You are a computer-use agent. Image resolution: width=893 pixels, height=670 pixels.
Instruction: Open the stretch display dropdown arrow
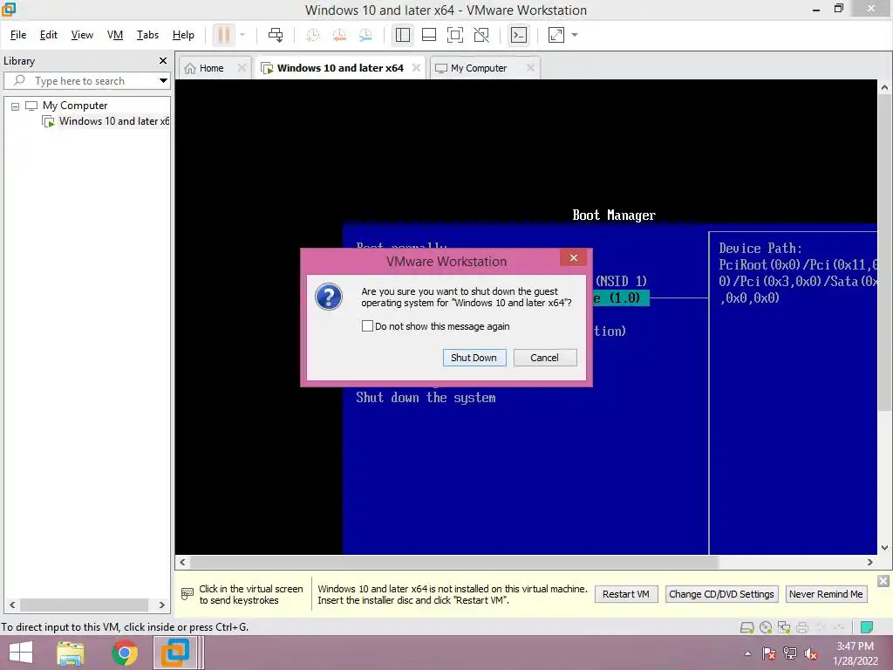(x=575, y=35)
